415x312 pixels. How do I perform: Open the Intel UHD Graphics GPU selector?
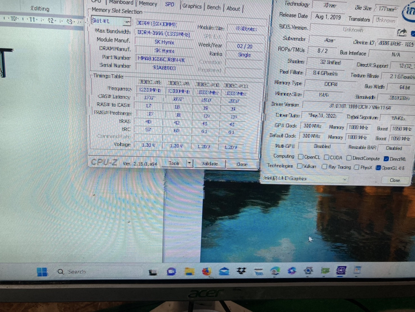tap(305, 179)
